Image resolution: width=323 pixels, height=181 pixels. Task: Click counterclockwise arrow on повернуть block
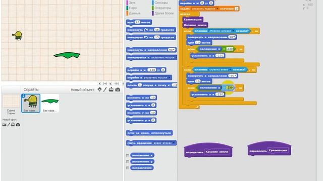(146, 37)
